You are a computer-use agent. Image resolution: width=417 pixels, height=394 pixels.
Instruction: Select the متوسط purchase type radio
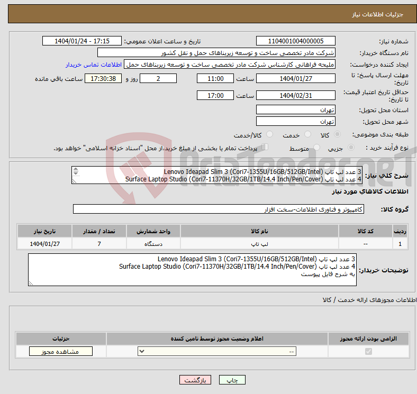[316, 147]
